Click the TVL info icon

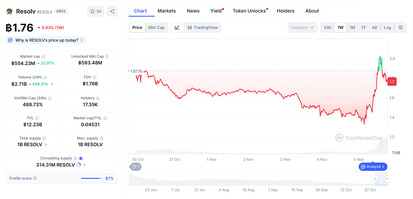tap(37, 118)
